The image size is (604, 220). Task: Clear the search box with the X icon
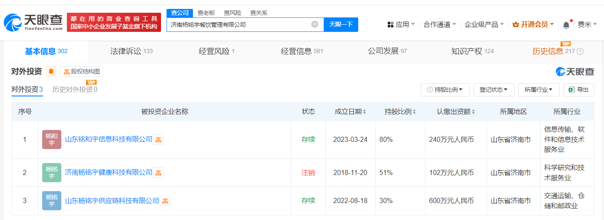315,24
